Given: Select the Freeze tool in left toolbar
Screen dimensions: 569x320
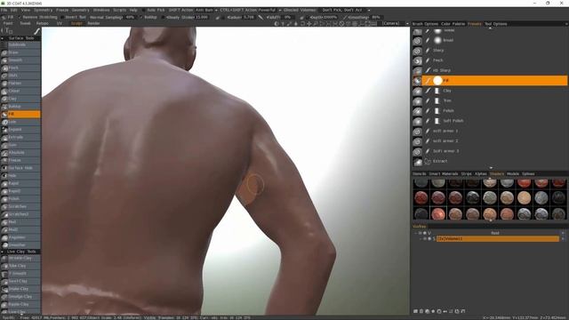Looking at the screenshot, I should point(20,160).
